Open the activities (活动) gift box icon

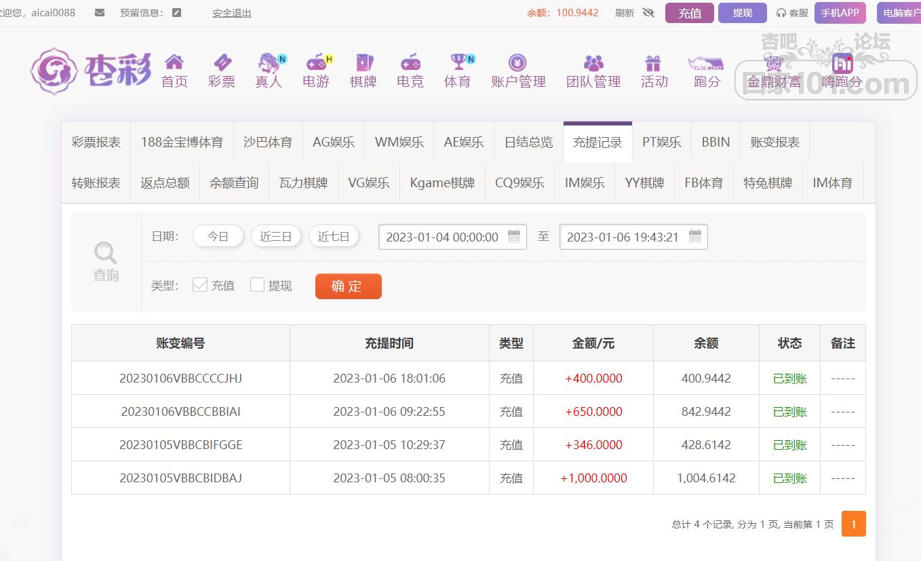[654, 62]
